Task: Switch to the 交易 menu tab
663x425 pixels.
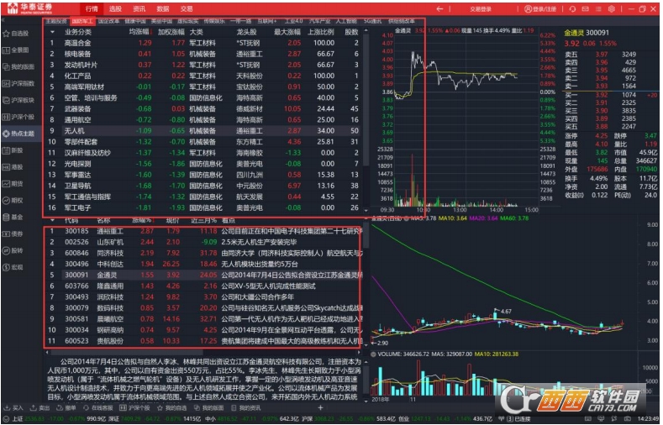Action: [187, 9]
